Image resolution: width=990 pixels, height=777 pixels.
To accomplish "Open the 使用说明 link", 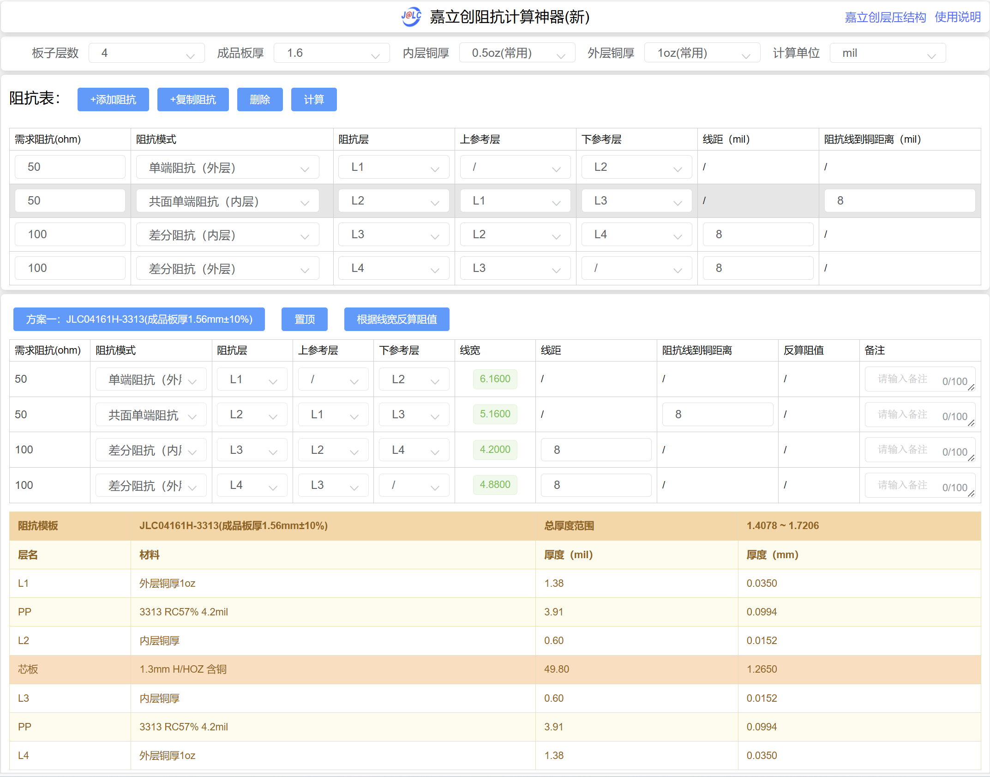I will 958,18.
